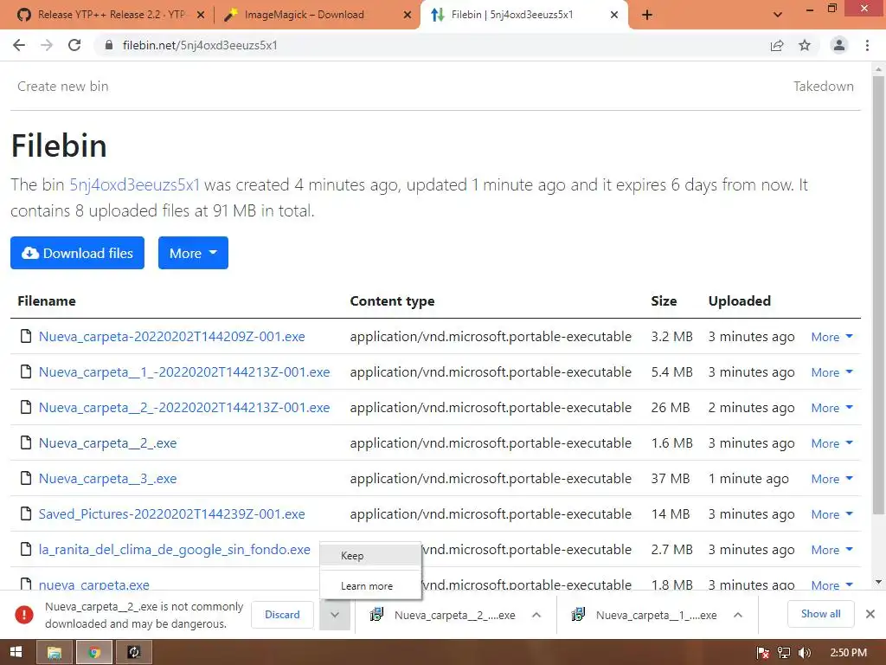Open File Explorer from taskbar
The image size is (886, 665).
point(55,653)
